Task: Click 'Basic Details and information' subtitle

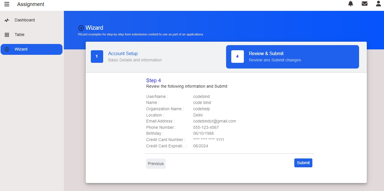Action: 135,60
